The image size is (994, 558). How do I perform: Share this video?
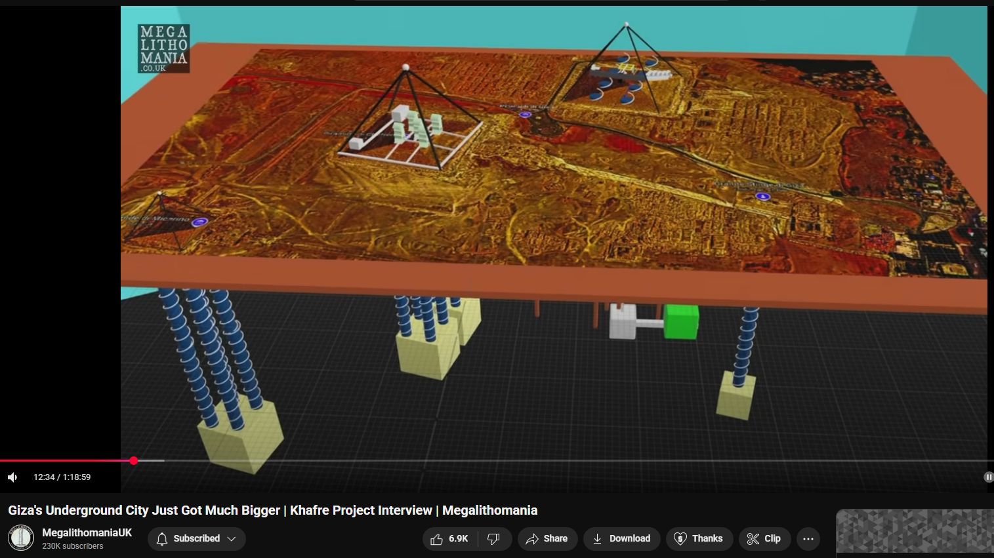(x=547, y=539)
